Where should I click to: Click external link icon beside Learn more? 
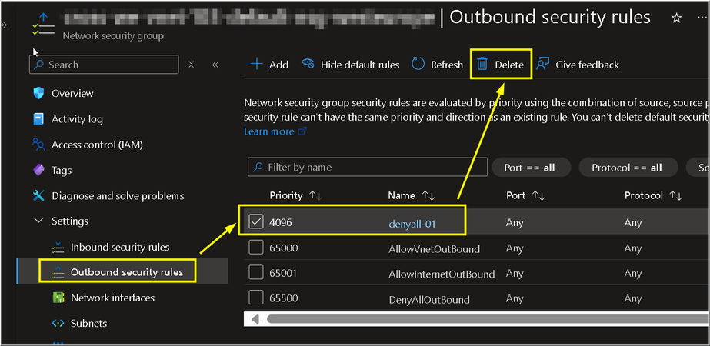pyautogui.click(x=302, y=131)
